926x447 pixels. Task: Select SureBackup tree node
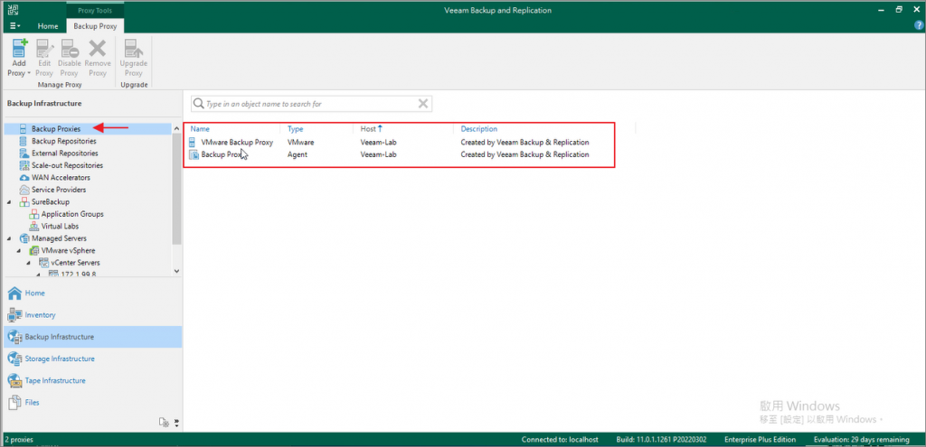tap(51, 201)
